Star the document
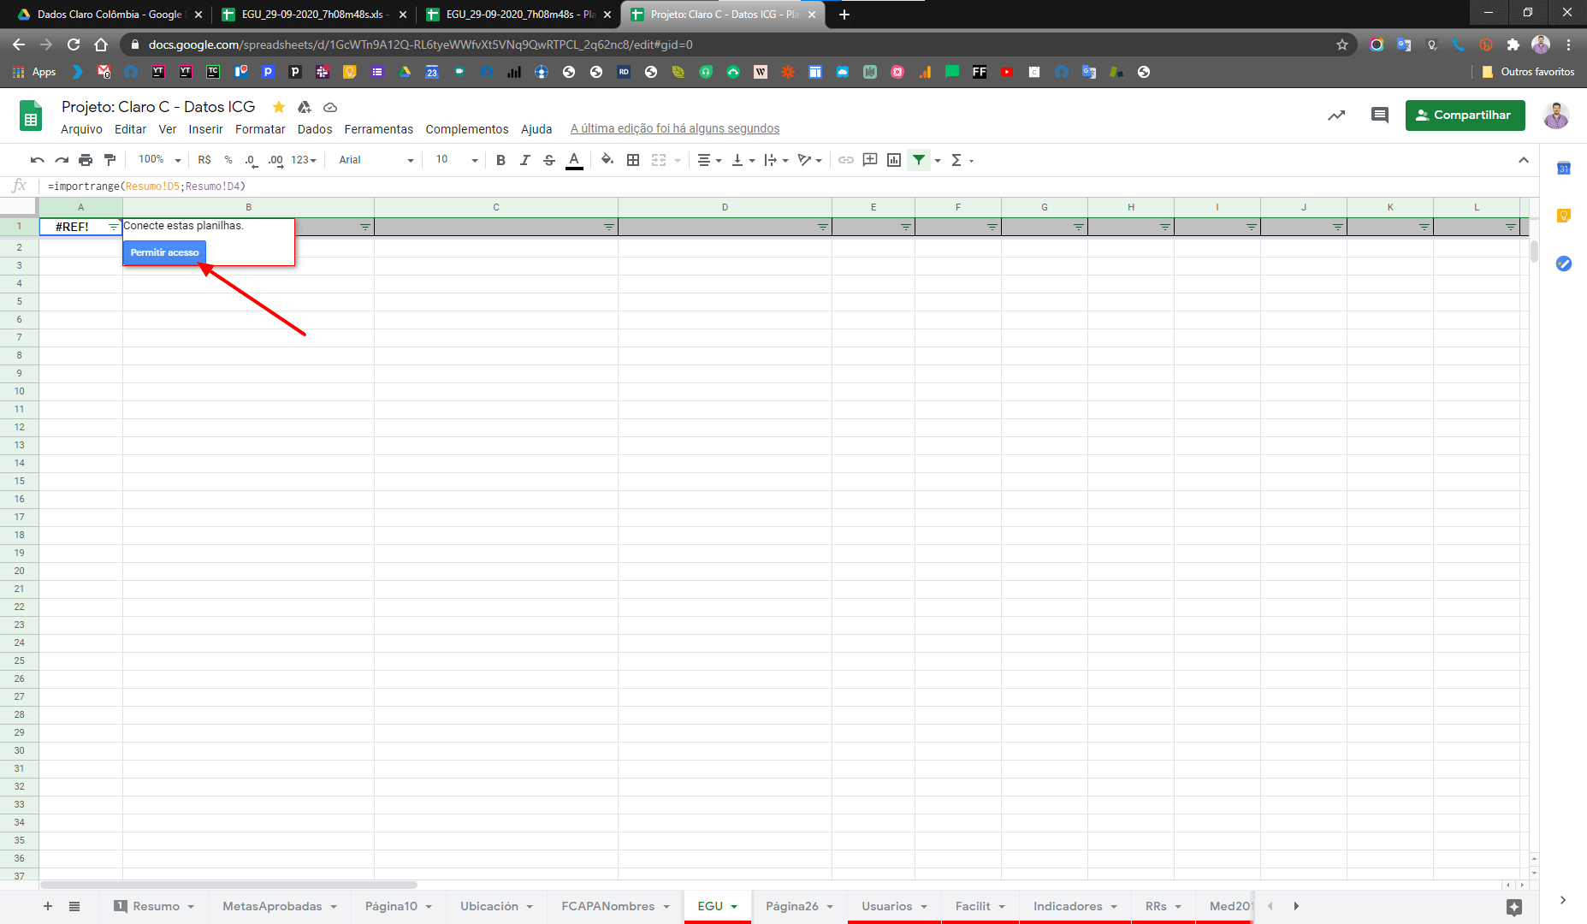 278,107
